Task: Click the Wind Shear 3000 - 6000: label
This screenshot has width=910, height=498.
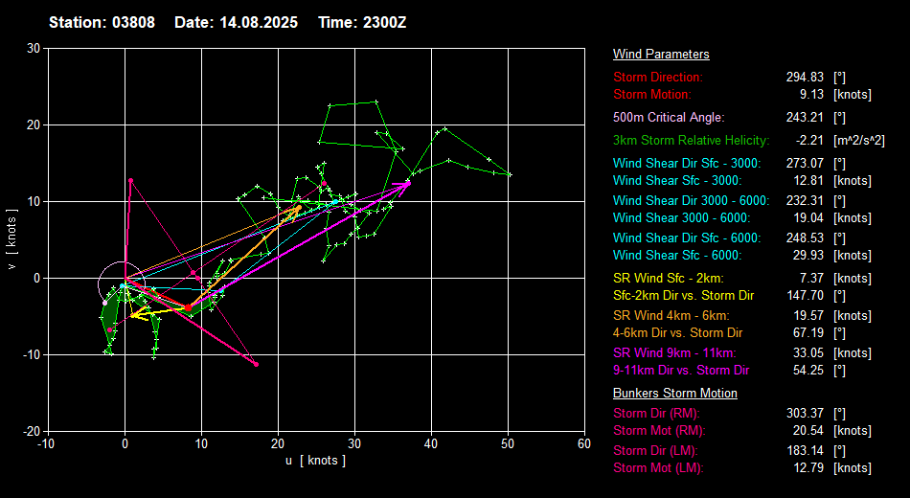Action: tap(681, 218)
